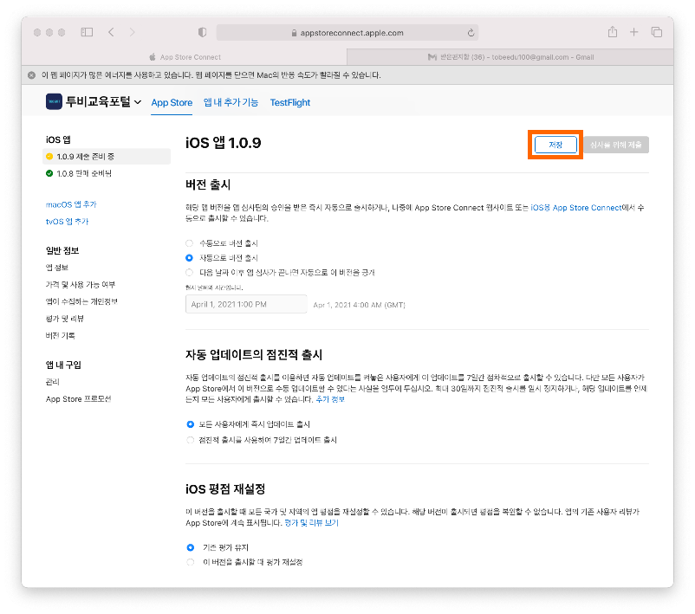695x614 pixels.
Task: Select 점진적 출시 7일간 업데이트 radio
Action: tap(190, 440)
